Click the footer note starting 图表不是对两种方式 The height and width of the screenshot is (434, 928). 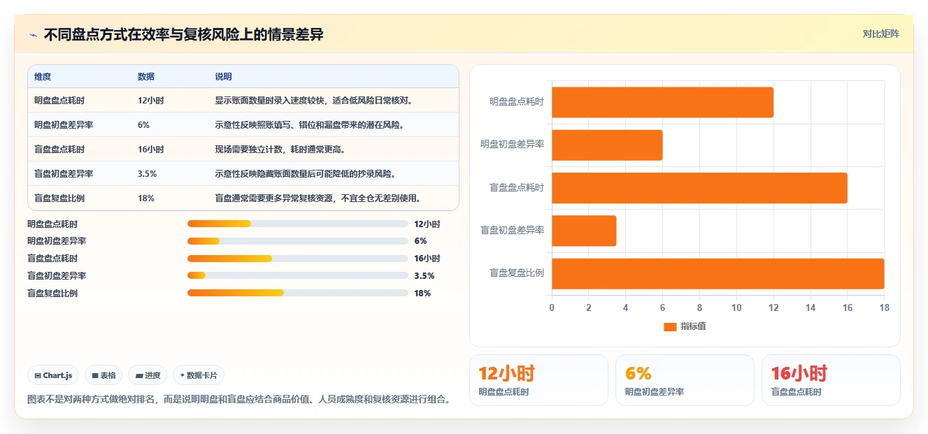click(x=238, y=400)
